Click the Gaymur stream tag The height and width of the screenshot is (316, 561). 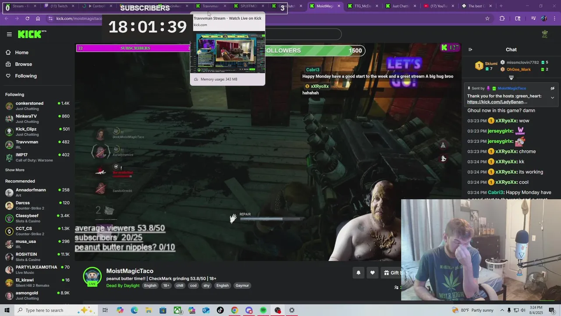pos(242,286)
